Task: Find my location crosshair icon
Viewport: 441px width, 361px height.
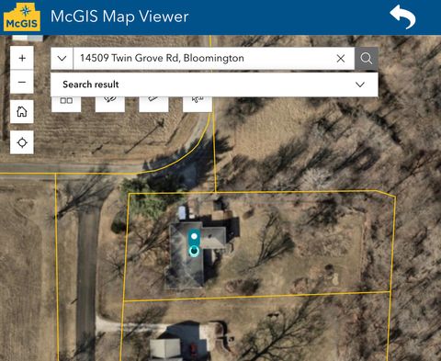Action: [22, 142]
